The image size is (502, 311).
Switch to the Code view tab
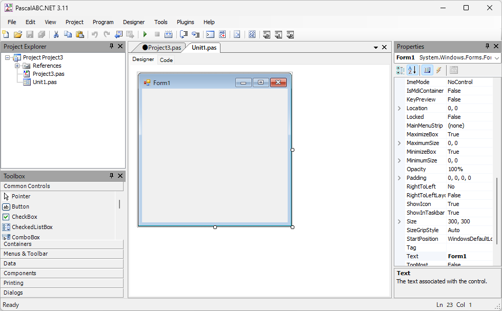tap(166, 60)
